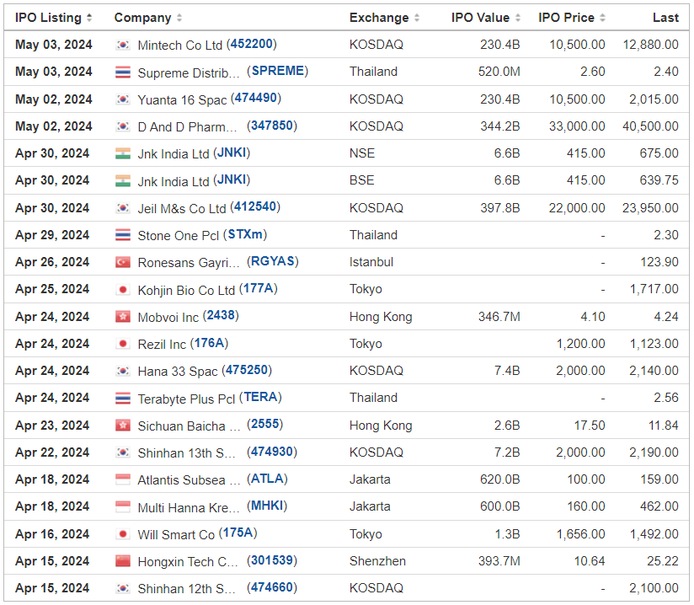Select IPO value 520.0M
694x605 pixels.
[499, 72]
